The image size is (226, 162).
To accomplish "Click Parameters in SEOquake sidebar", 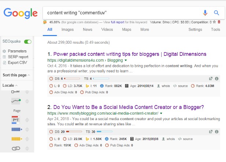I will click(17, 51).
